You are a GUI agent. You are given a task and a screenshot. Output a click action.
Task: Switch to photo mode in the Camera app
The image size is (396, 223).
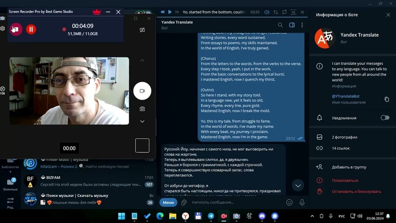(x=142, y=109)
